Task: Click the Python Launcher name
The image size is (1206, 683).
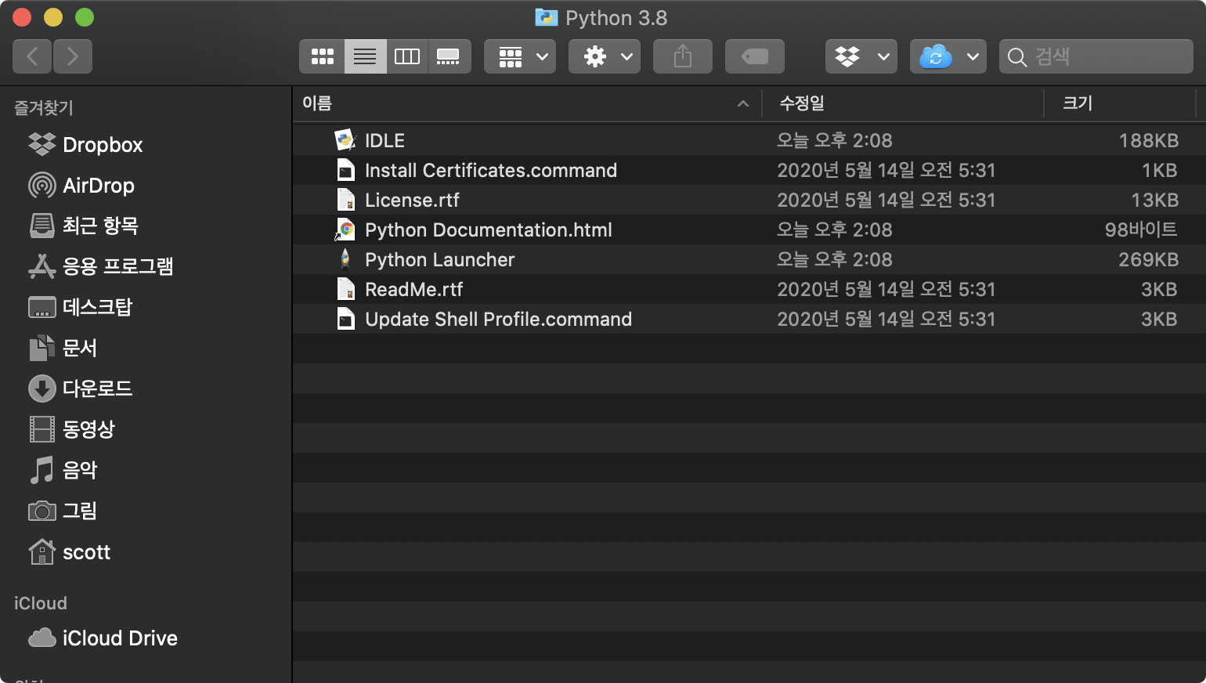Action: click(x=440, y=260)
